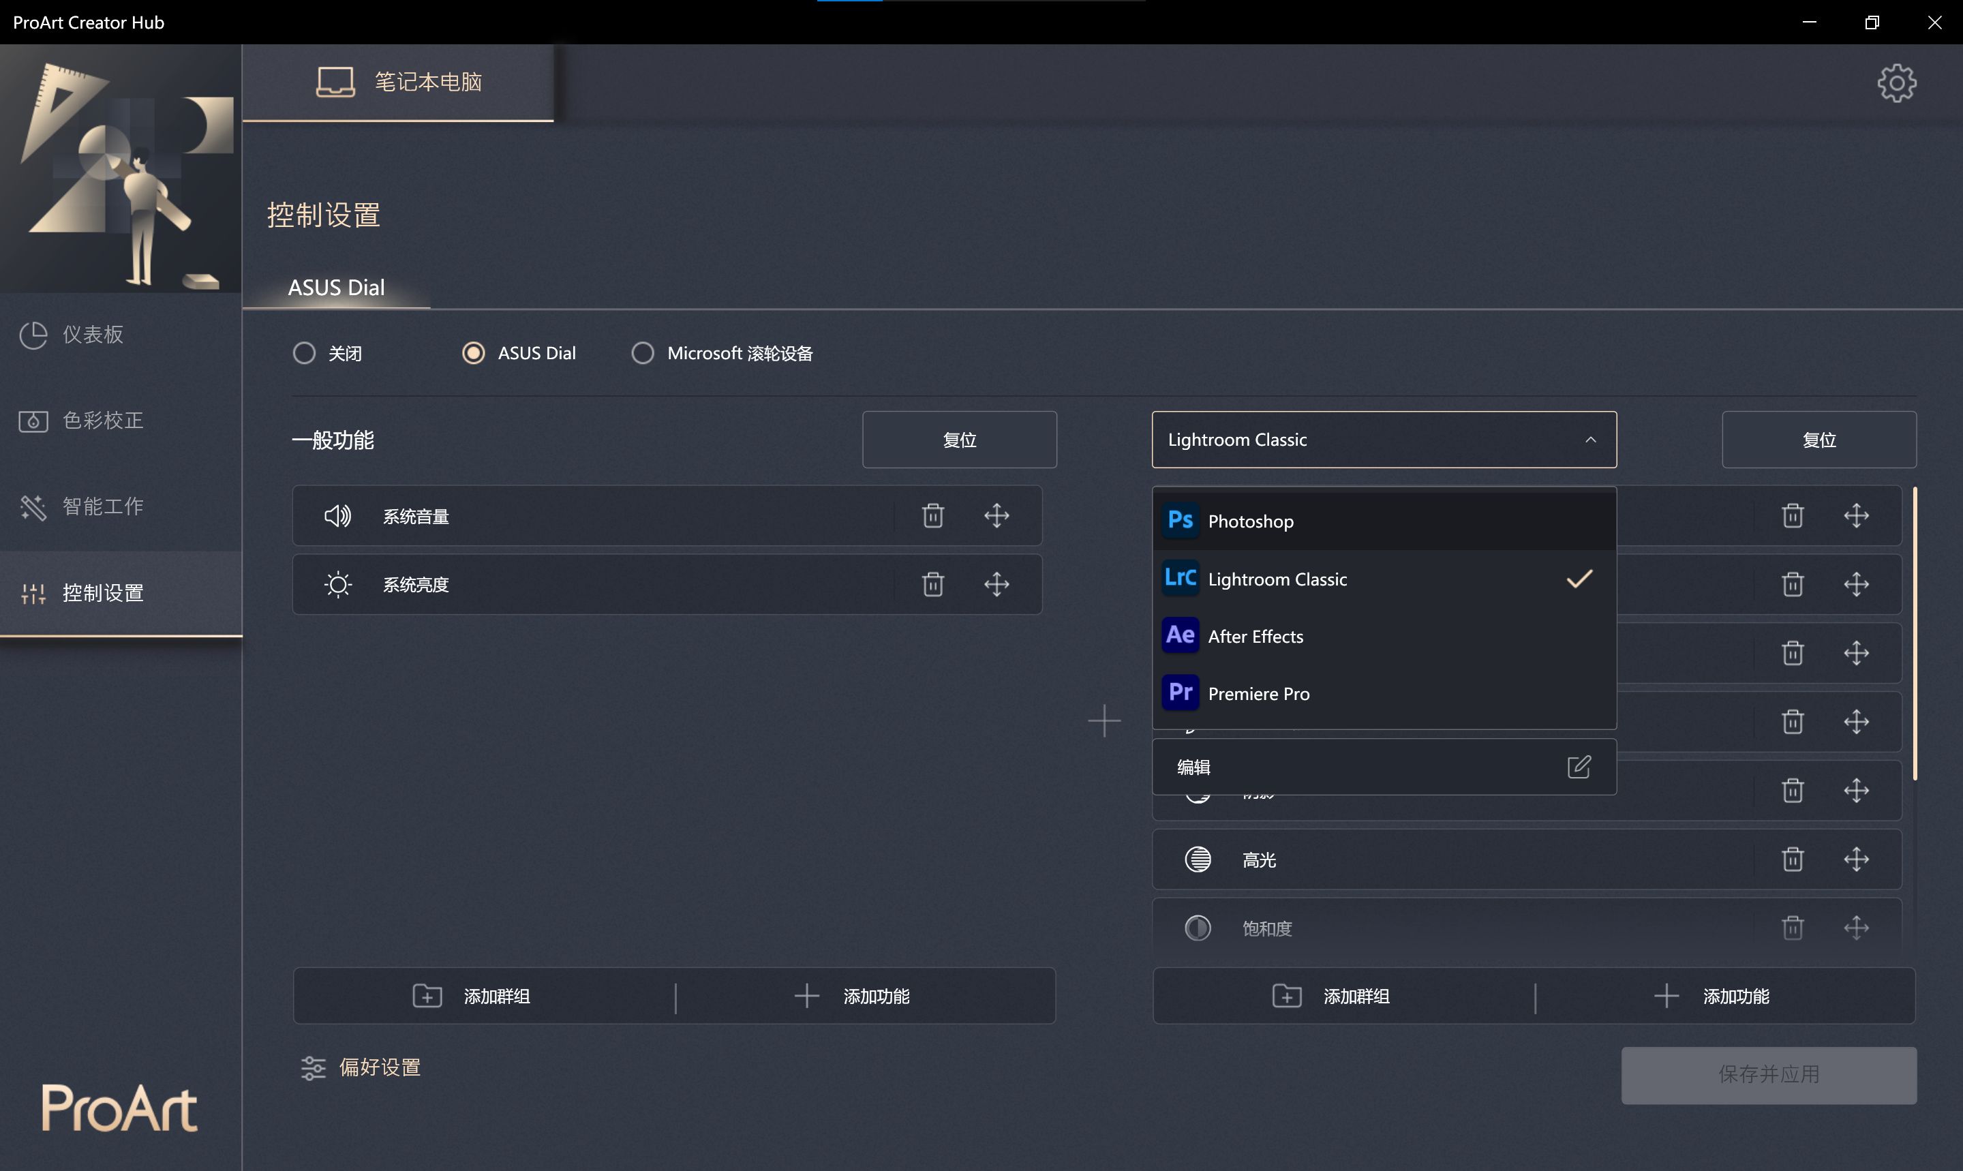
Task: Open 偏好设置 preferences sliders icon
Action: (314, 1067)
